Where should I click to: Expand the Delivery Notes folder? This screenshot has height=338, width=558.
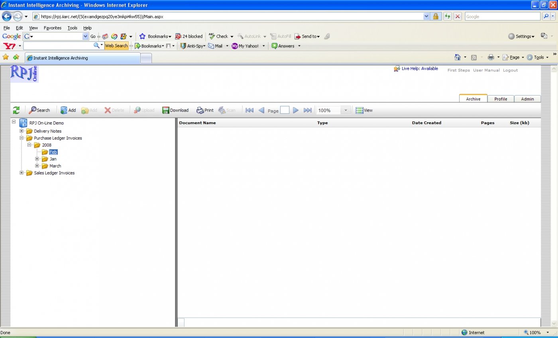click(x=22, y=131)
